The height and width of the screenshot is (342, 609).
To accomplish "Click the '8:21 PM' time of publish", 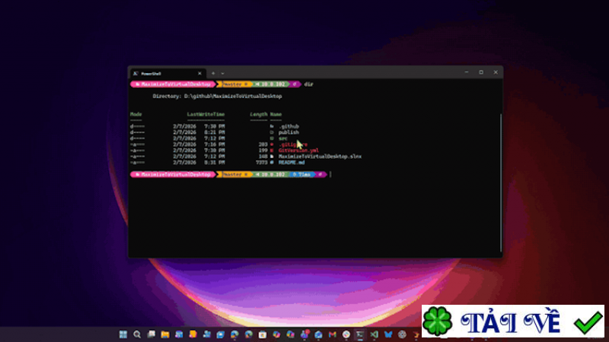I will 215,132.
